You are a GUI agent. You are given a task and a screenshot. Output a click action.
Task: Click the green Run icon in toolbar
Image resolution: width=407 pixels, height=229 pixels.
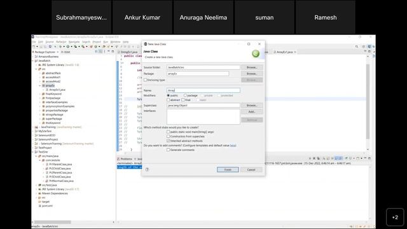pyautogui.click(x=68, y=46)
